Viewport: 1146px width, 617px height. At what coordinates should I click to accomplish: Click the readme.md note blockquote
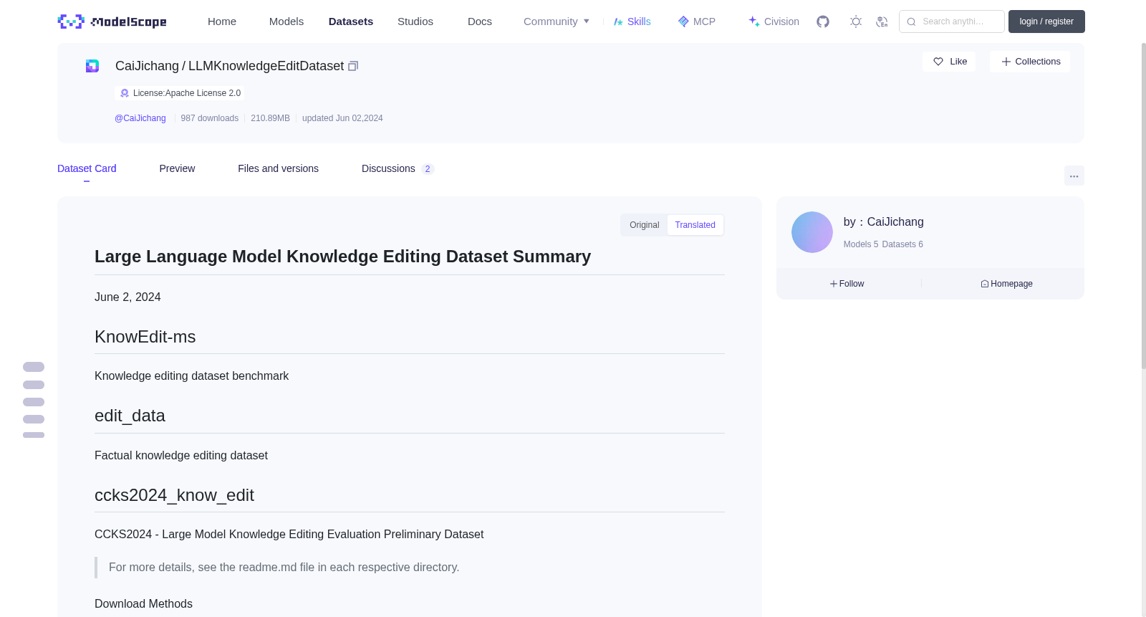pos(410,568)
